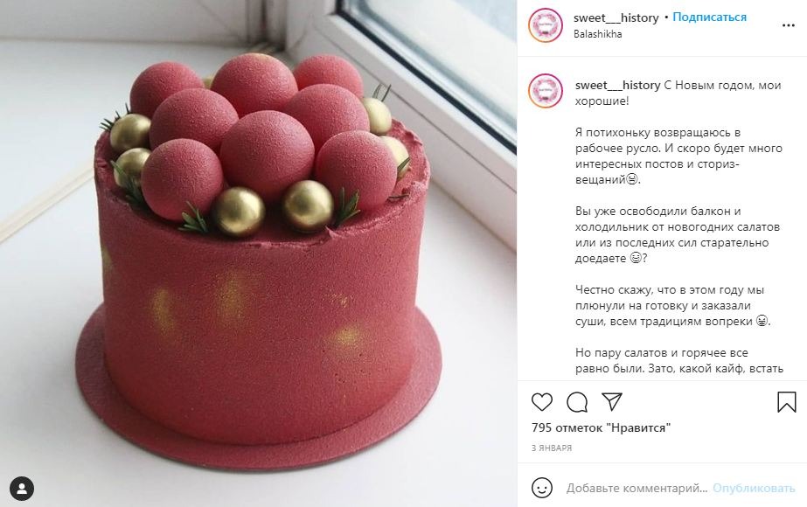Share post using paper plane icon

[x=612, y=401]
